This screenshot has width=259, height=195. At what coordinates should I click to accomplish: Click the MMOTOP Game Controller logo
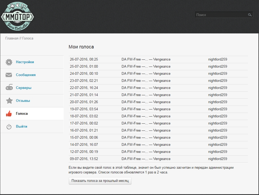17,17
